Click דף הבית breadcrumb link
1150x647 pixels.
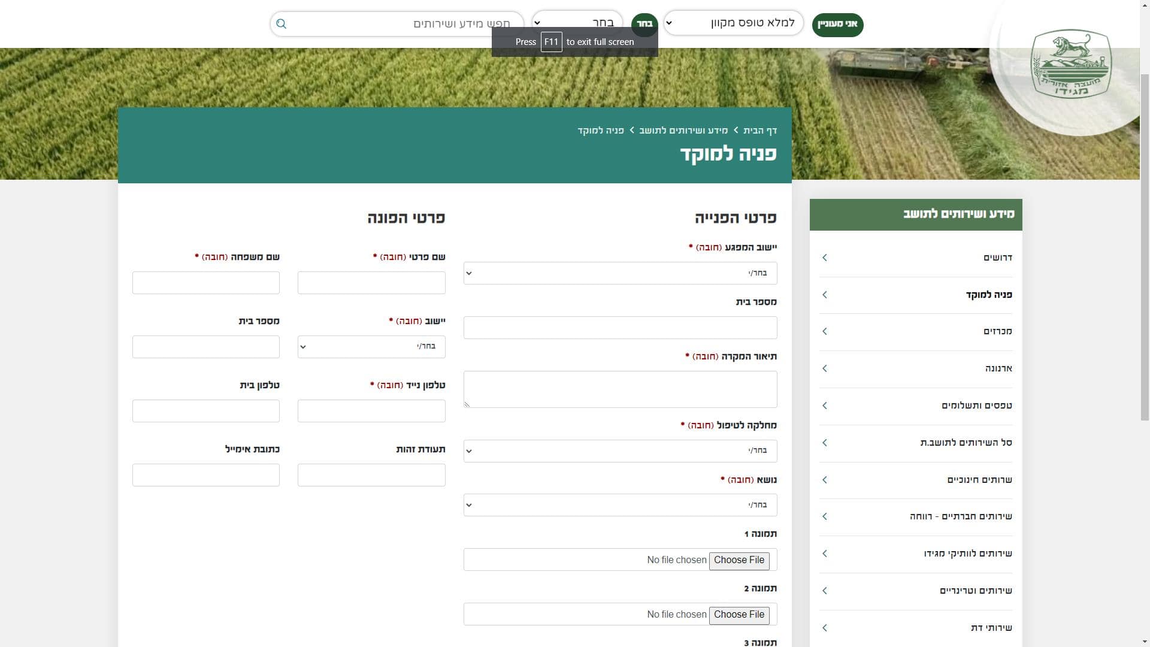[x=759, y=131]
